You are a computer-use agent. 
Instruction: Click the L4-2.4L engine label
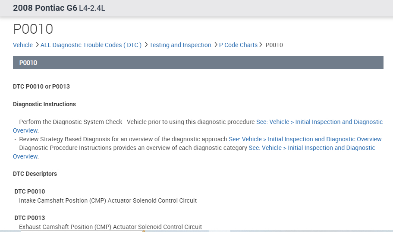pyautogui.click(x=92, y=9)
